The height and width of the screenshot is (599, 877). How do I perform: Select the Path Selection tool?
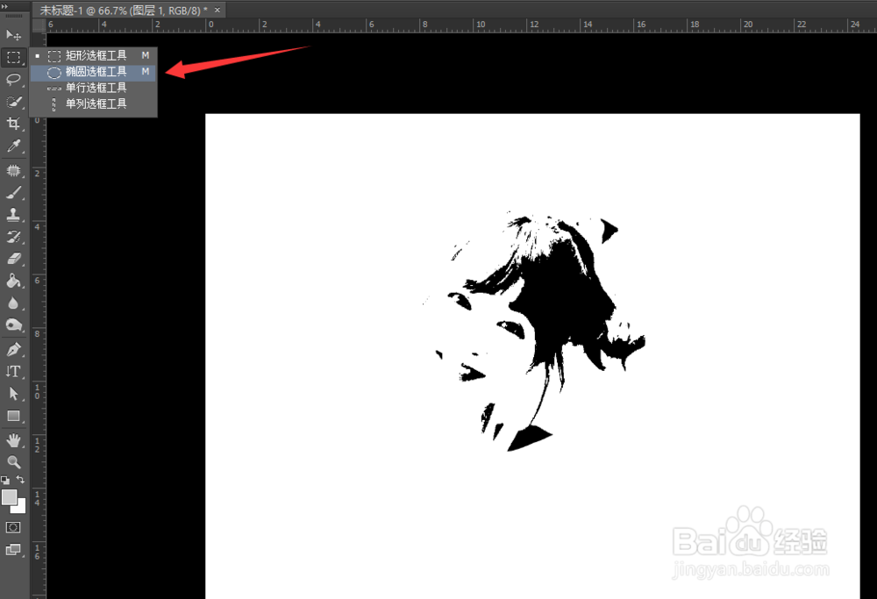tap(13, 394)
